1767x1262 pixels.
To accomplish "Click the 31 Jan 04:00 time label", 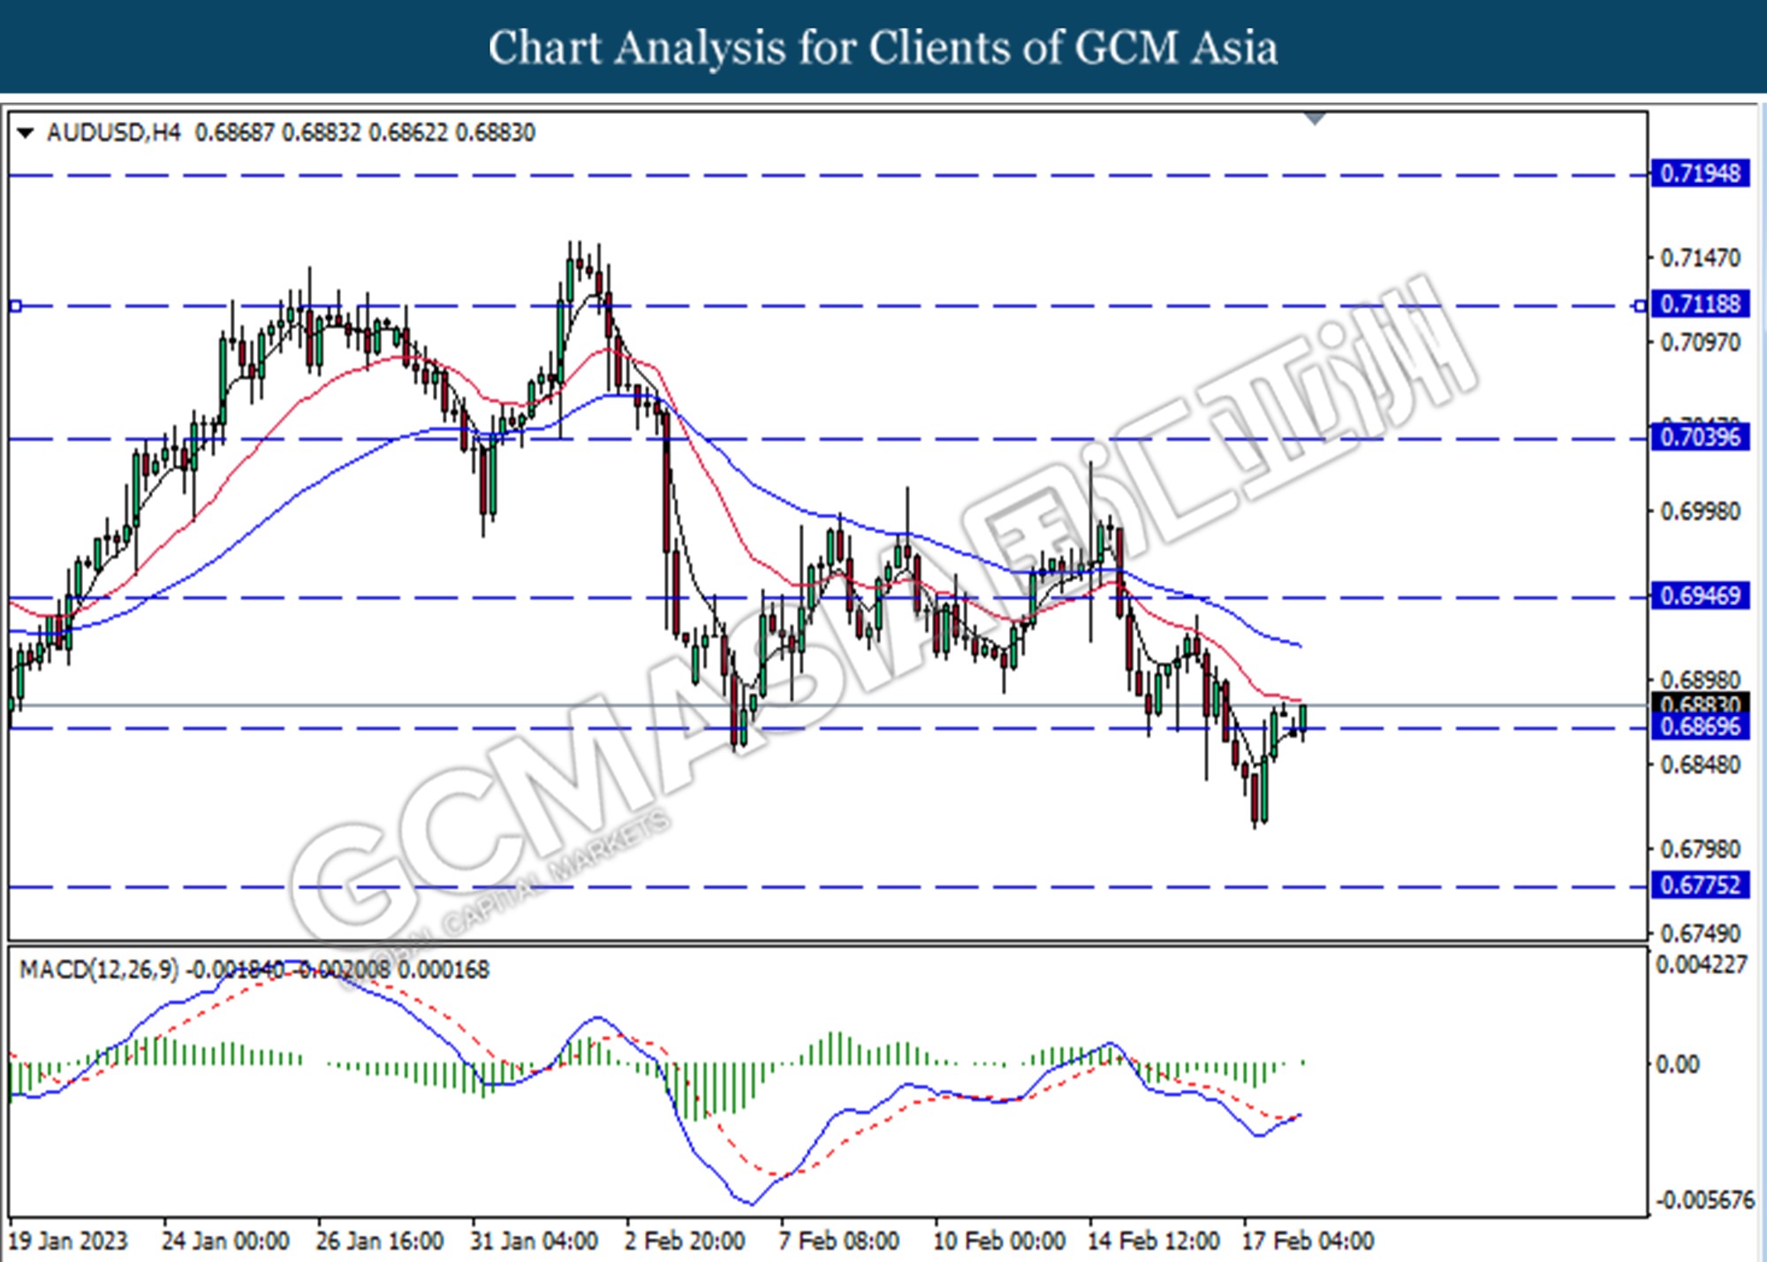I will tap(534, 1241).
